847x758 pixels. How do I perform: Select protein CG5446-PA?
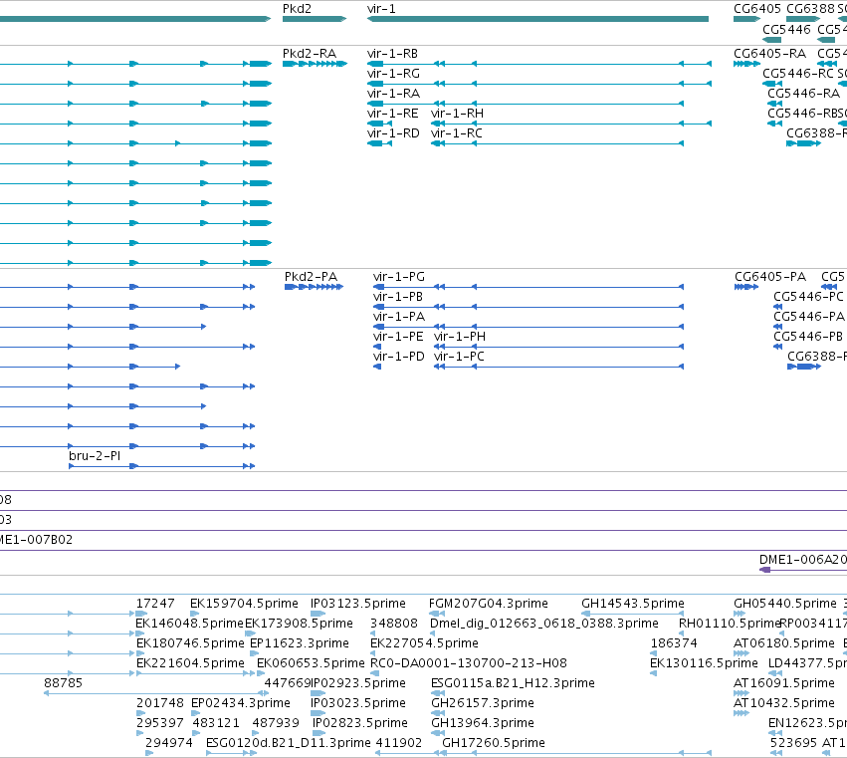click(809, 317)
